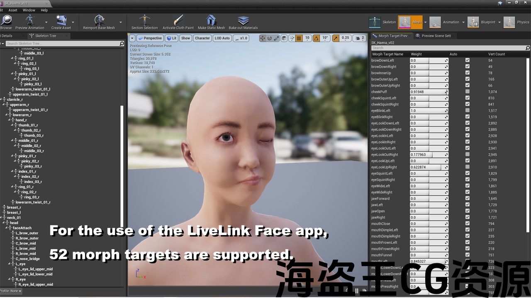Enable Auto checkbox for cheekPuff

[x=468, y=92]
